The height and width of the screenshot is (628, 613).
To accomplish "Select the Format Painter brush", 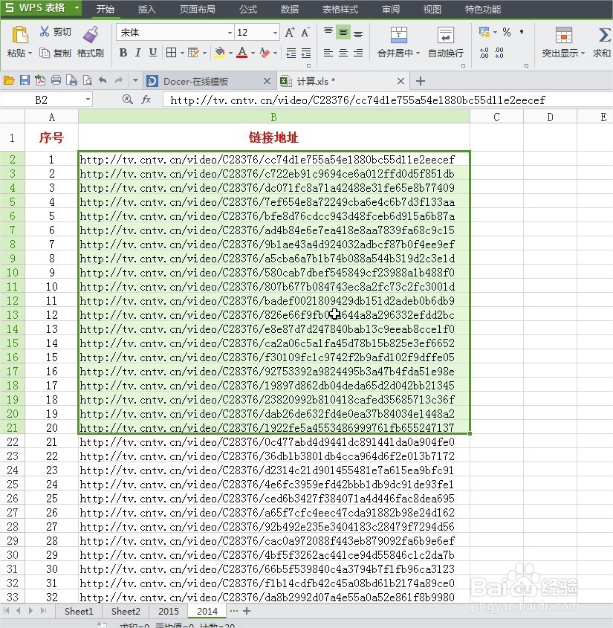I will pos(91,35).
